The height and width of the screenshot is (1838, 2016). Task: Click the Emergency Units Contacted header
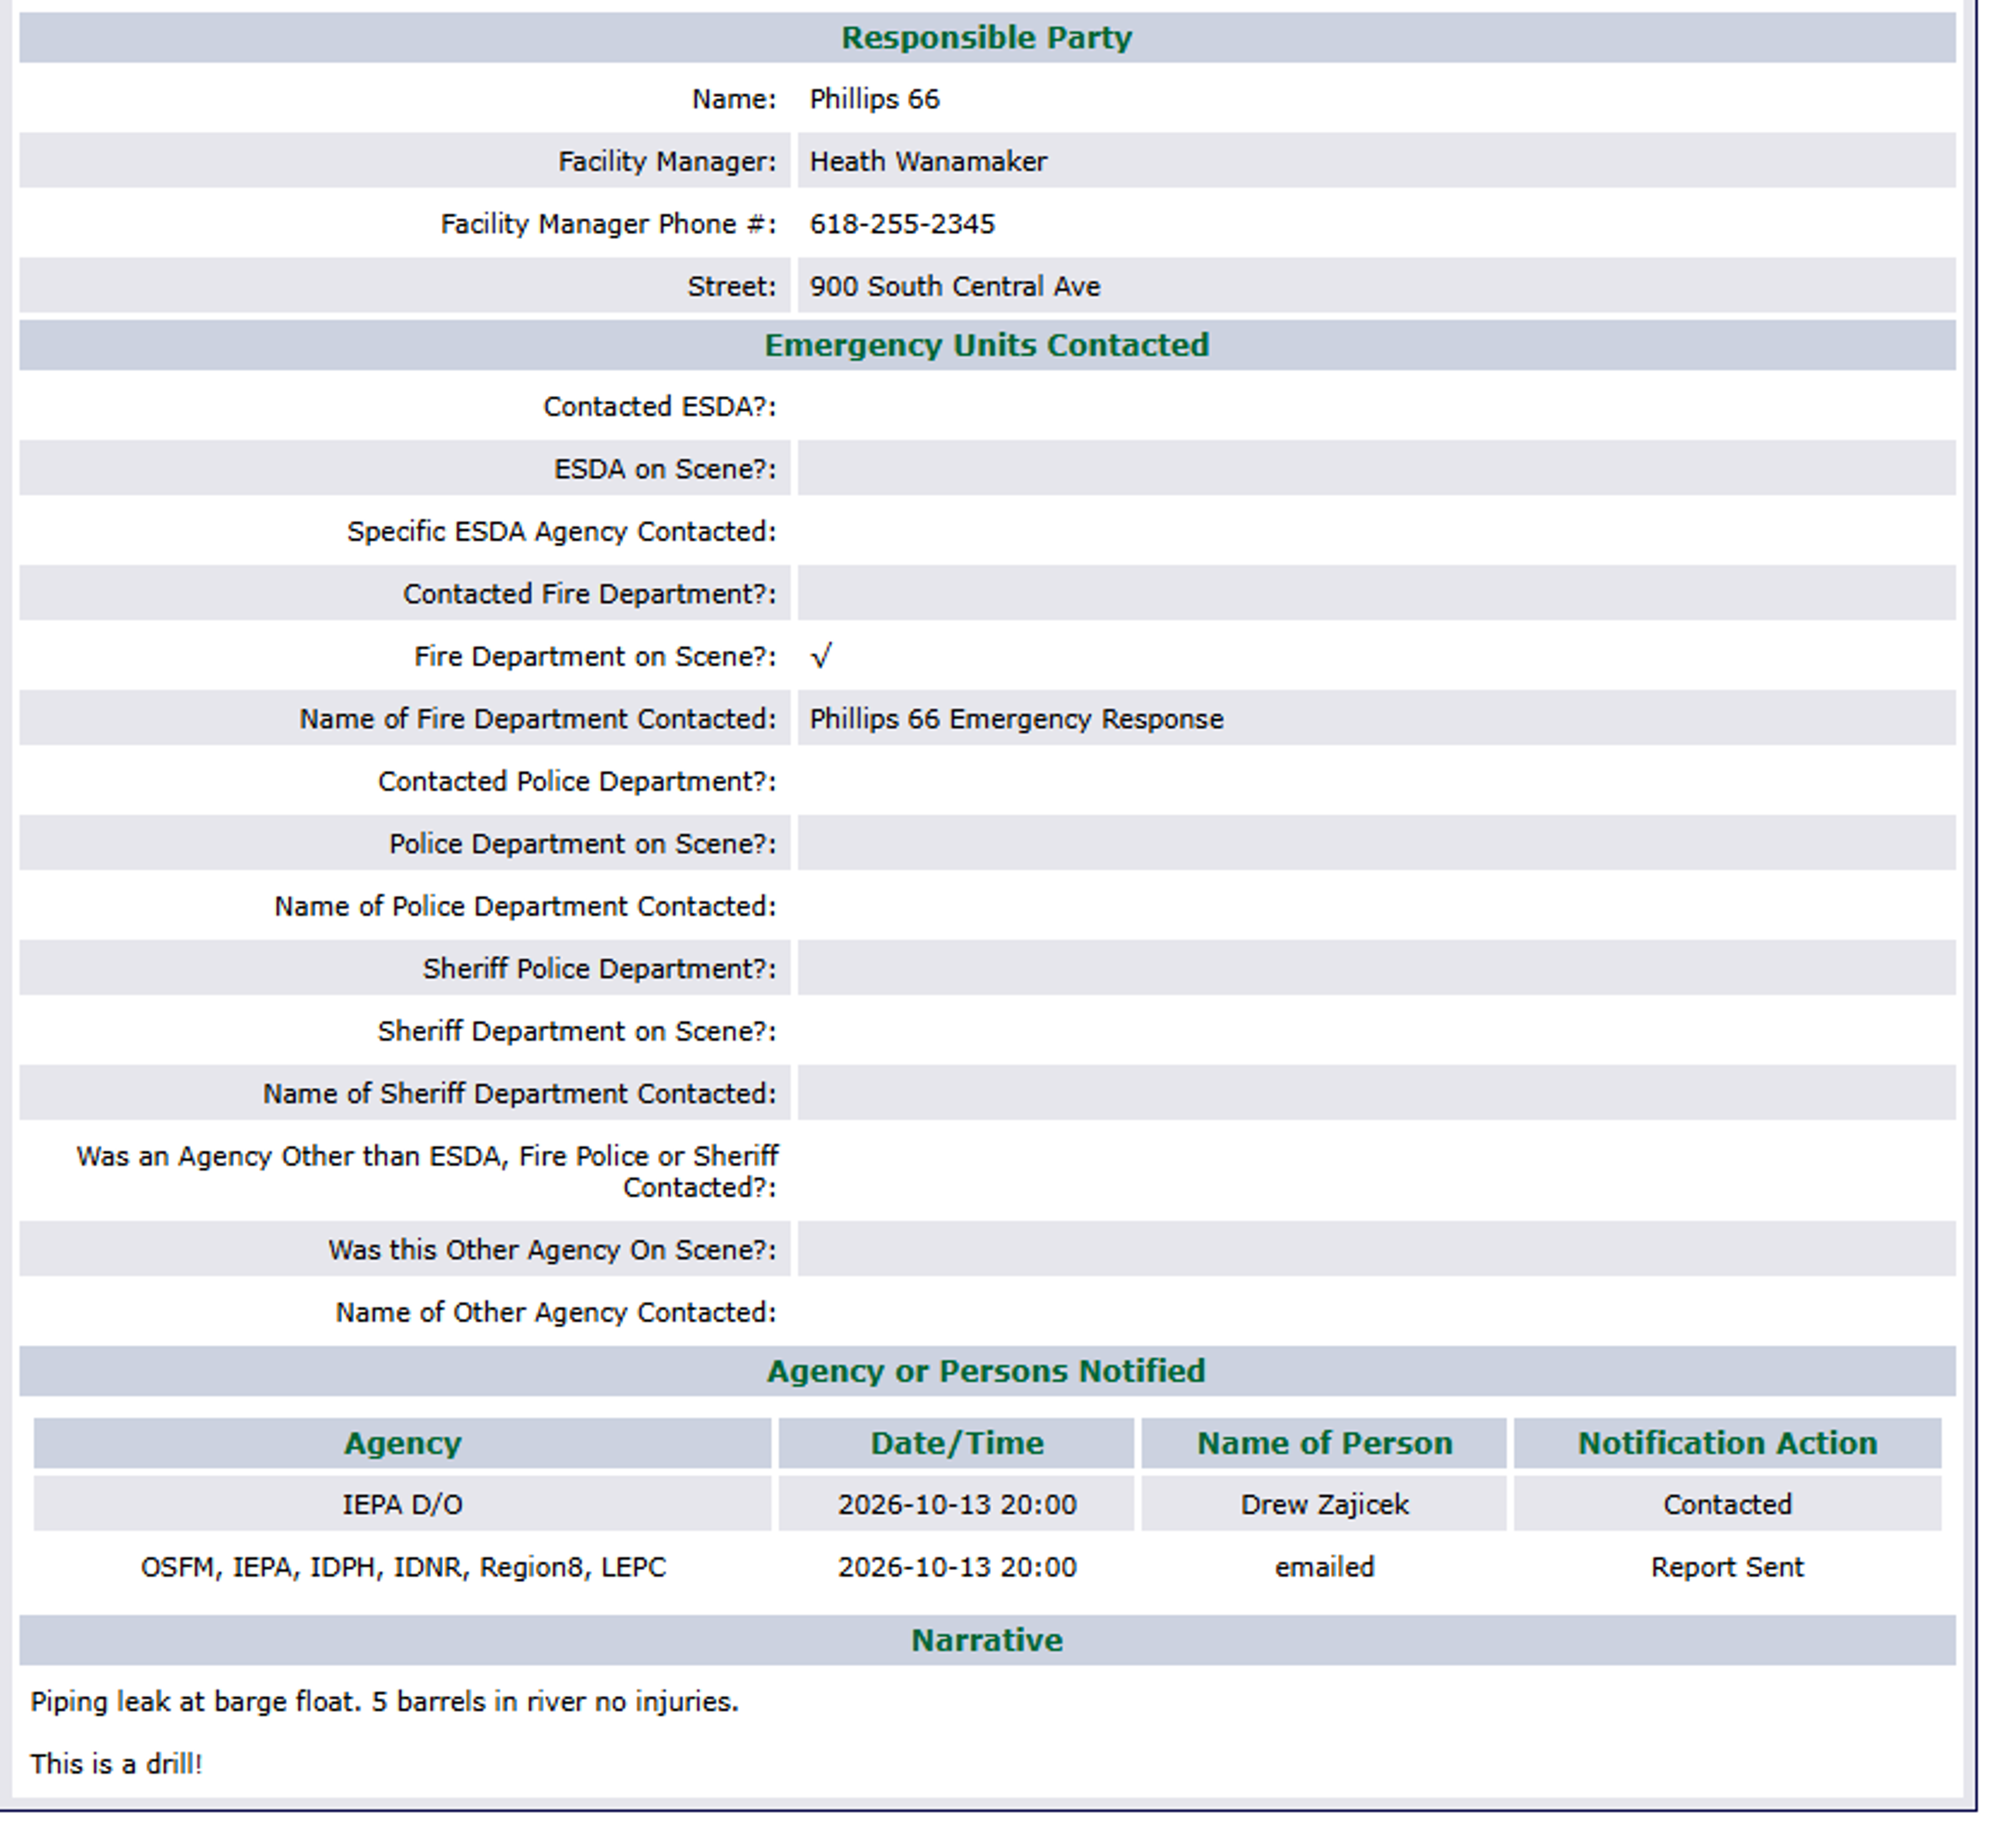point(987,345)
